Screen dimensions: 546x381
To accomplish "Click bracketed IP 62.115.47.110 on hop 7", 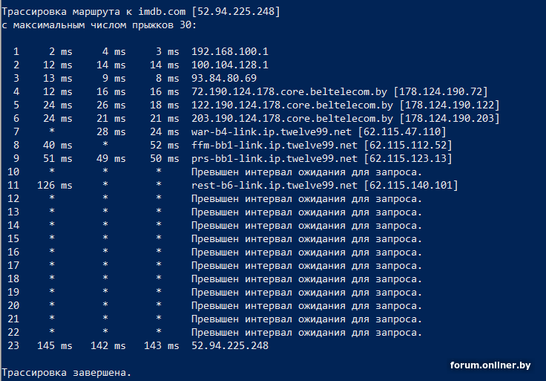I will click(x=402, y=131).
